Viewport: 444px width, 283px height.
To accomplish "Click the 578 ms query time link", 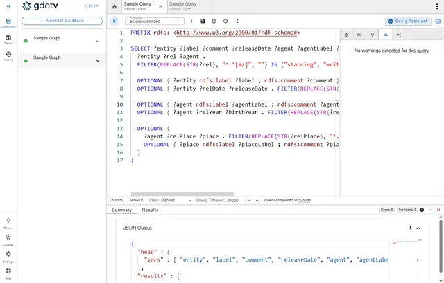I will 305,200.
